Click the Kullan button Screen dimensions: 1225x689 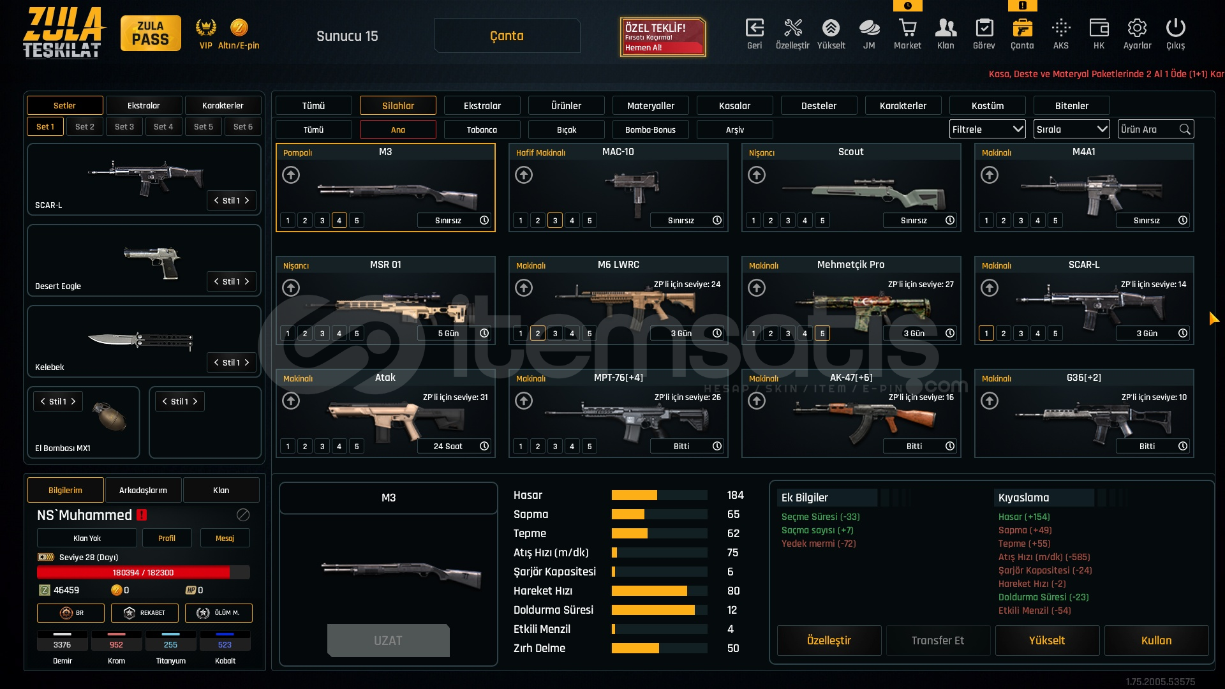click(1156, 641)
